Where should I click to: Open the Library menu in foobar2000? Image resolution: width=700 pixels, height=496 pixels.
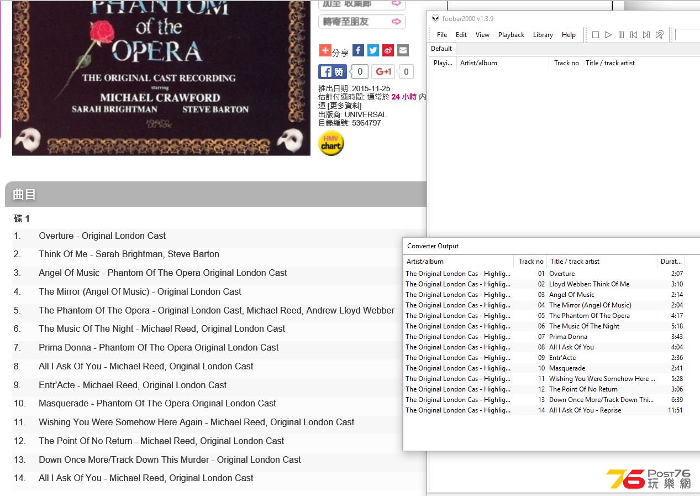click(543, 35)
